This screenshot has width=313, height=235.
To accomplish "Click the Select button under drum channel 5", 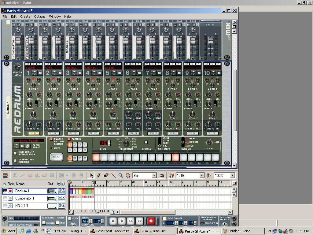I will pos(113,133).
